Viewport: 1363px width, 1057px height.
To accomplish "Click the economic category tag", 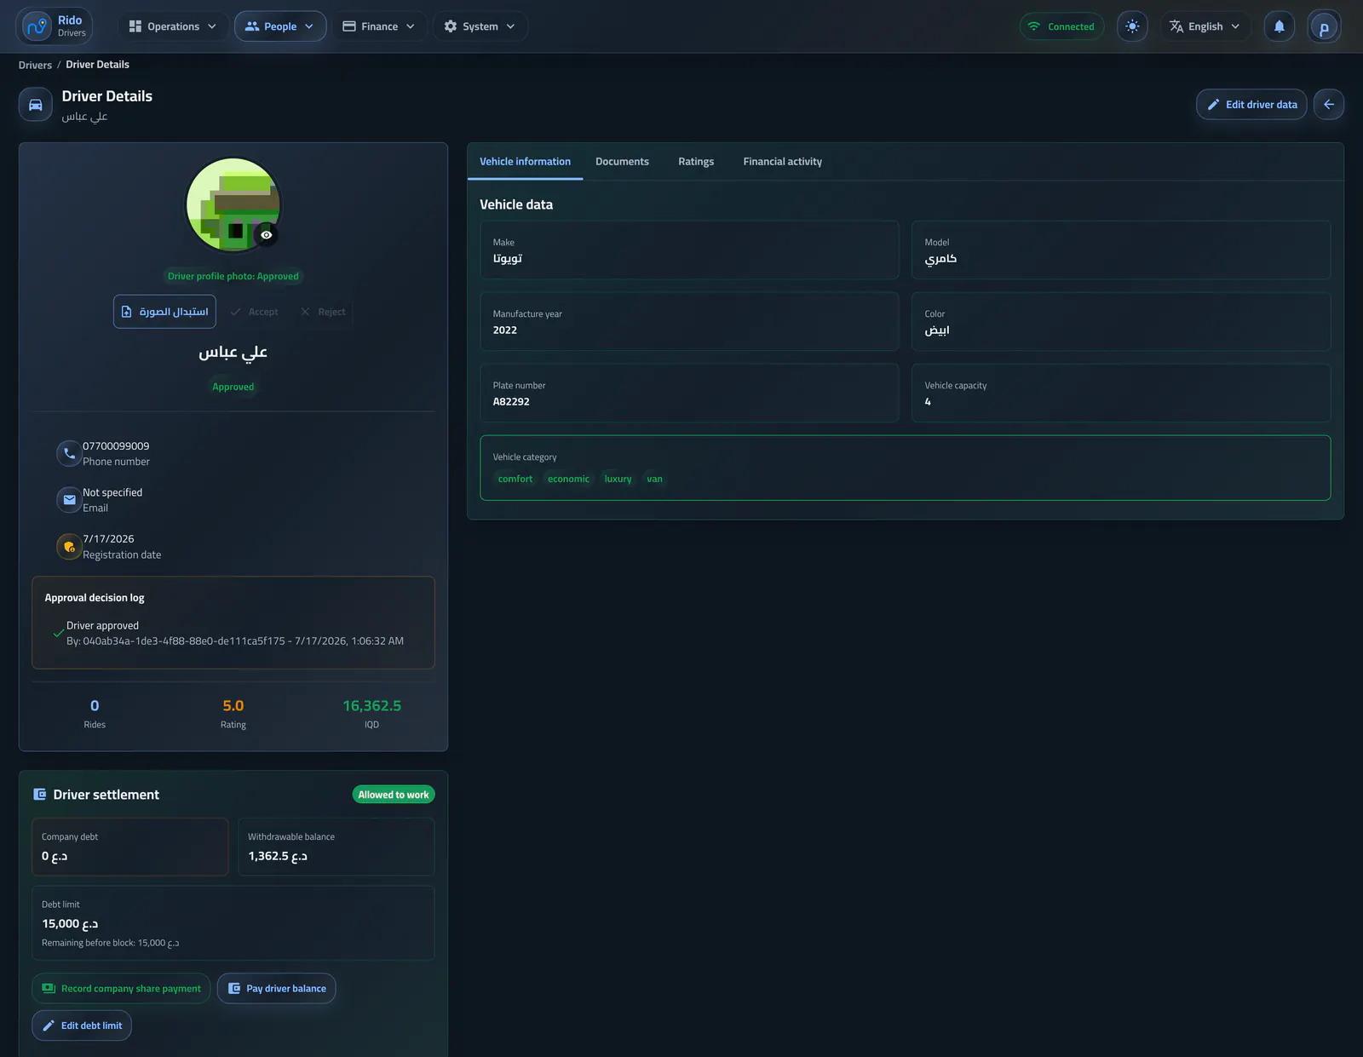I will (568, 479).
